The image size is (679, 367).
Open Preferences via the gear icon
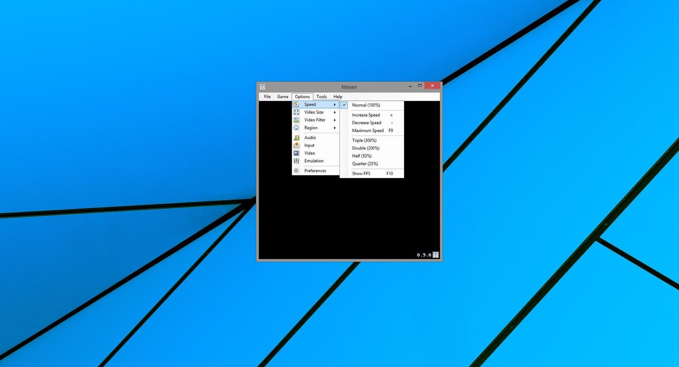(296, 170)
